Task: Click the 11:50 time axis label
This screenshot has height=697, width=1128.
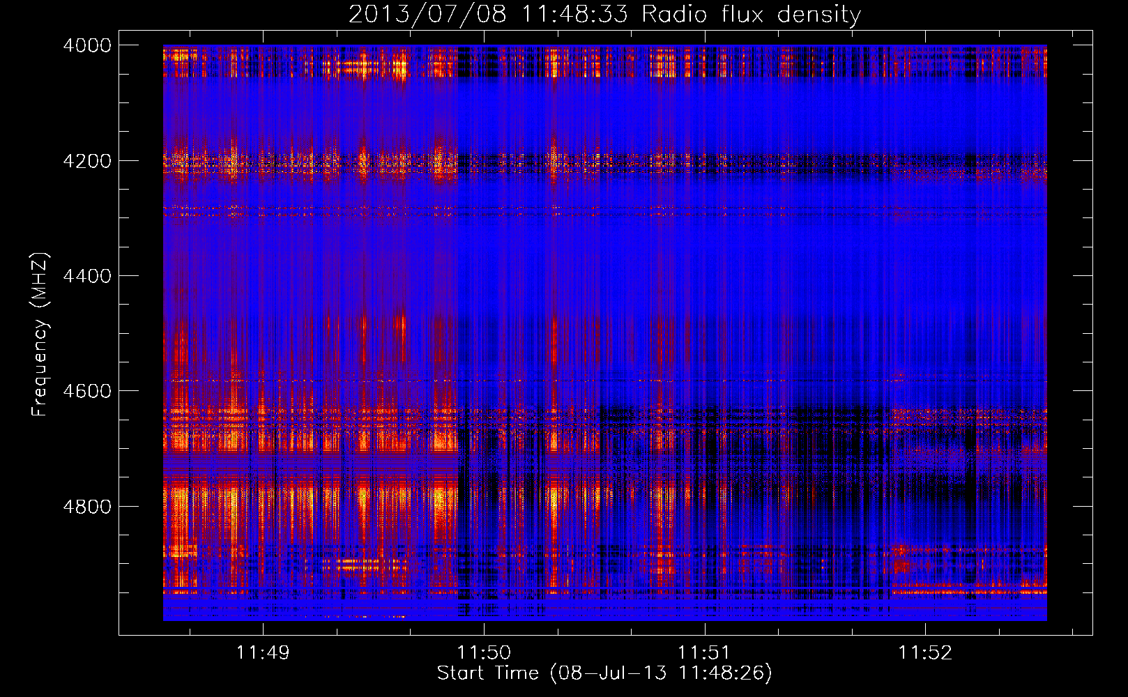Action: pyautogui.click(x=484, y=653)
